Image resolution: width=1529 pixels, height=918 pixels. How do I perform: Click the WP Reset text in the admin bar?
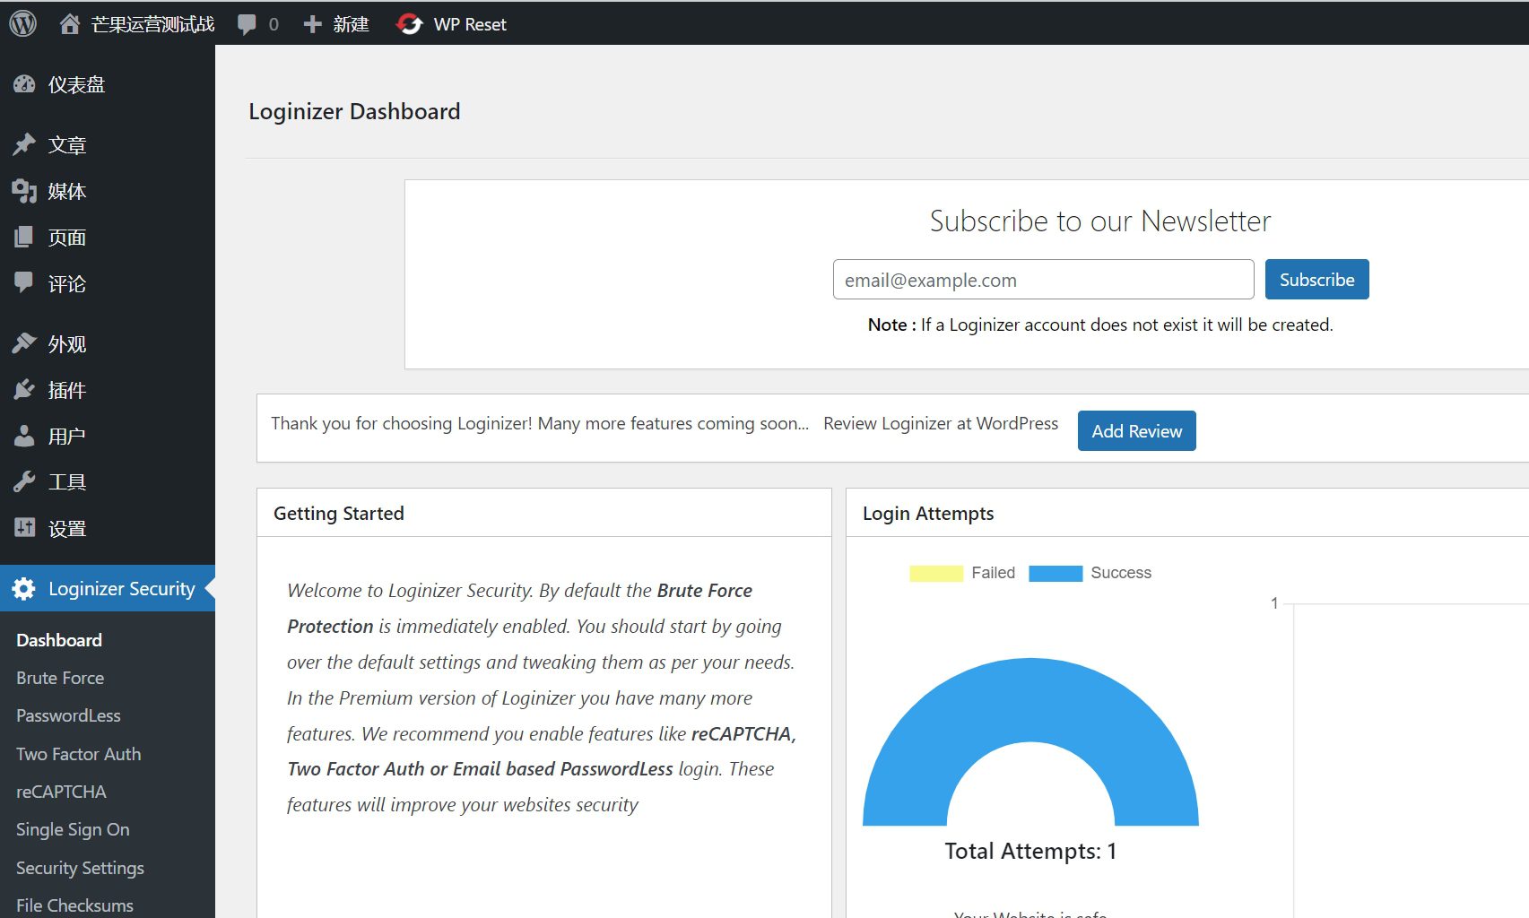pos(470,24)
